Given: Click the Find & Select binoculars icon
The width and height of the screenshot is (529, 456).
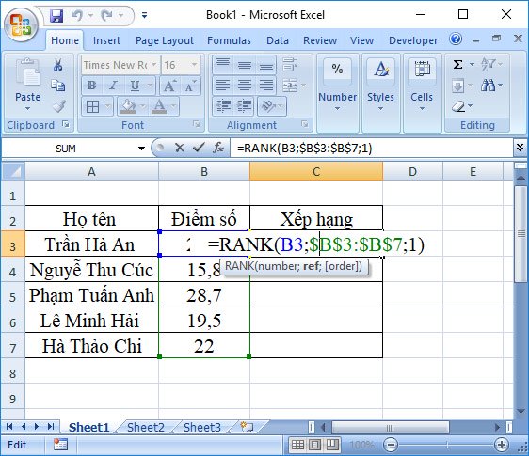Looking at the screenshot, I should (488, 86).
